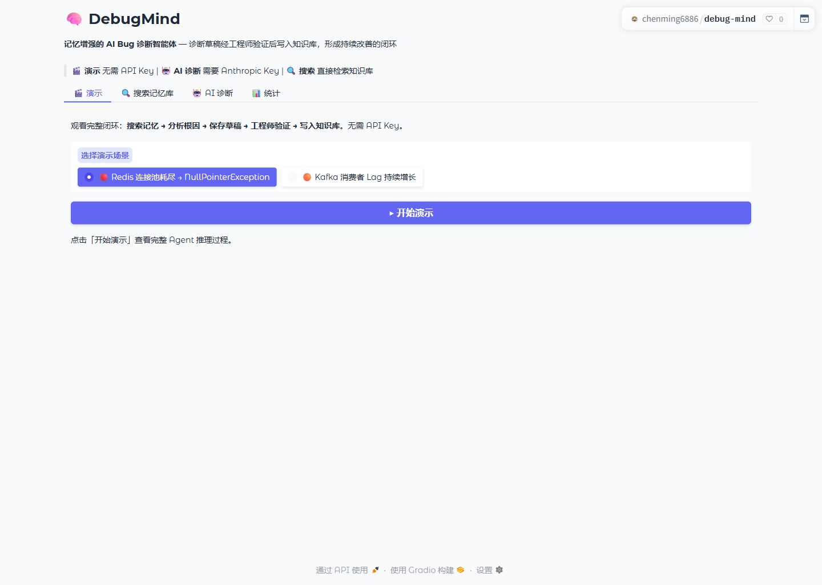Click the clapperboard icon on 演示 tab

[79, 93]
